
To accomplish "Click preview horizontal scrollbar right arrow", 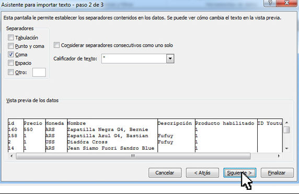I will [279, 156].
